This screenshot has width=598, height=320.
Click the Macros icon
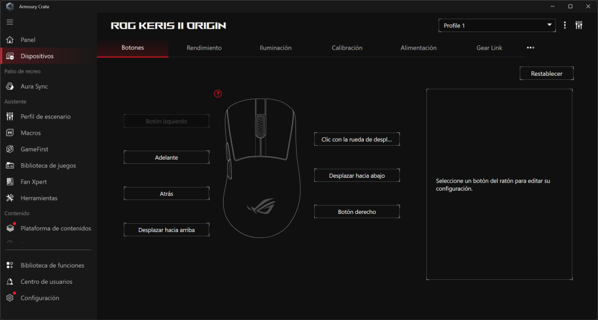pyautogui.click(x=10, y=133)
